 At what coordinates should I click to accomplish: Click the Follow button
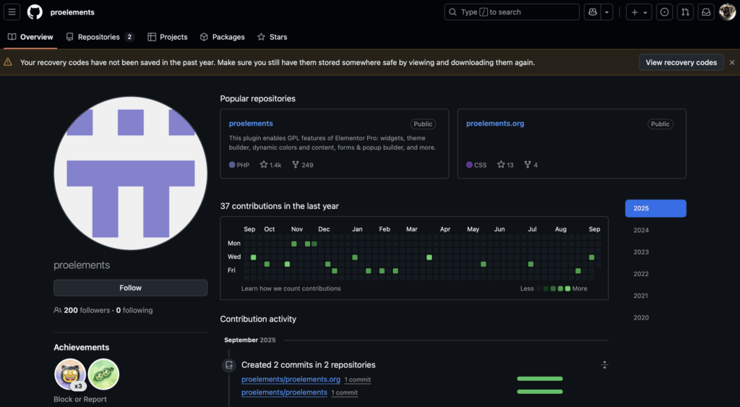[x=130, y=288]
